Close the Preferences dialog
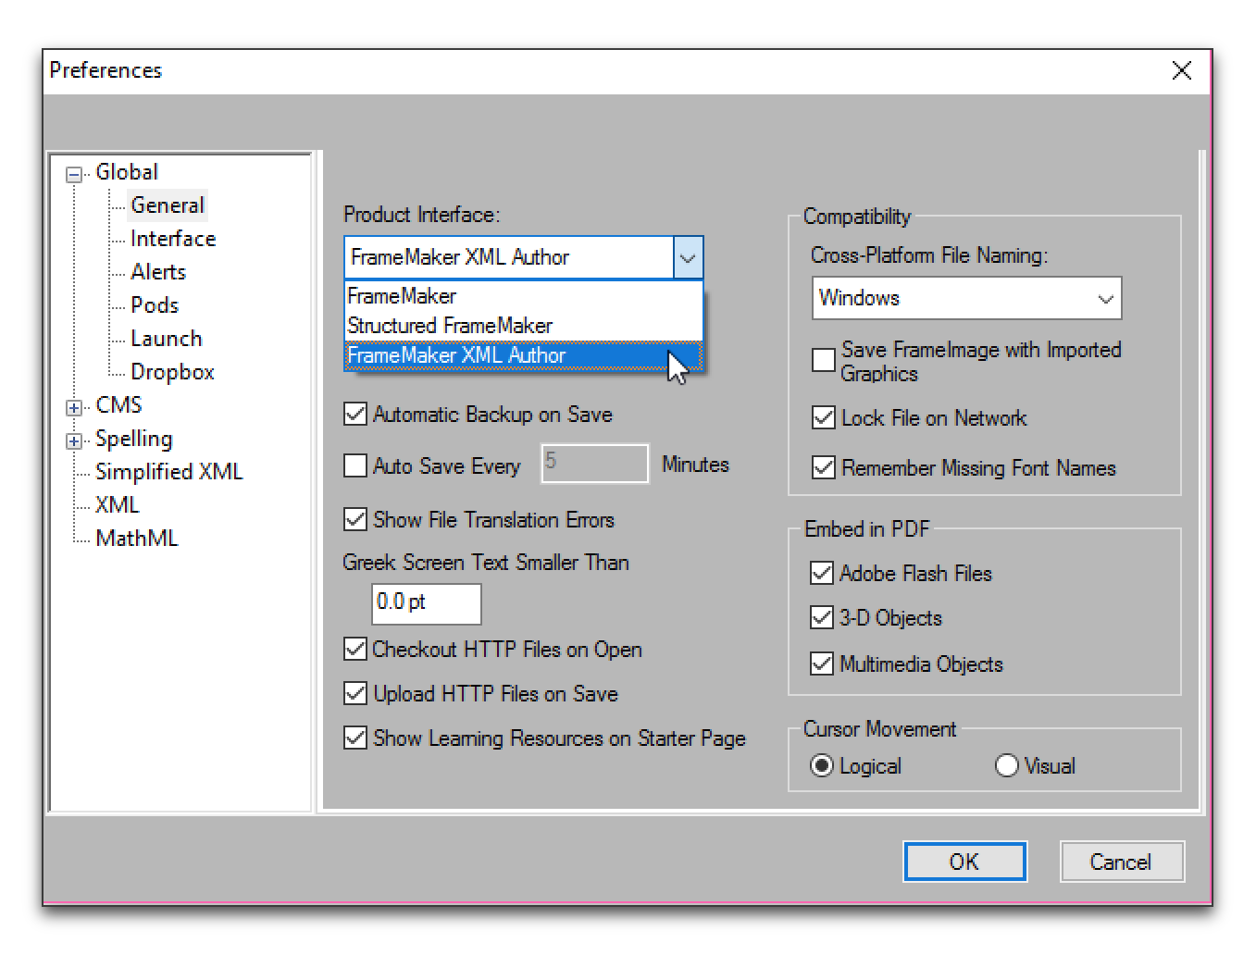Image resolution: width=1256 pixels, height=955 pixels. click(1182, 71)
